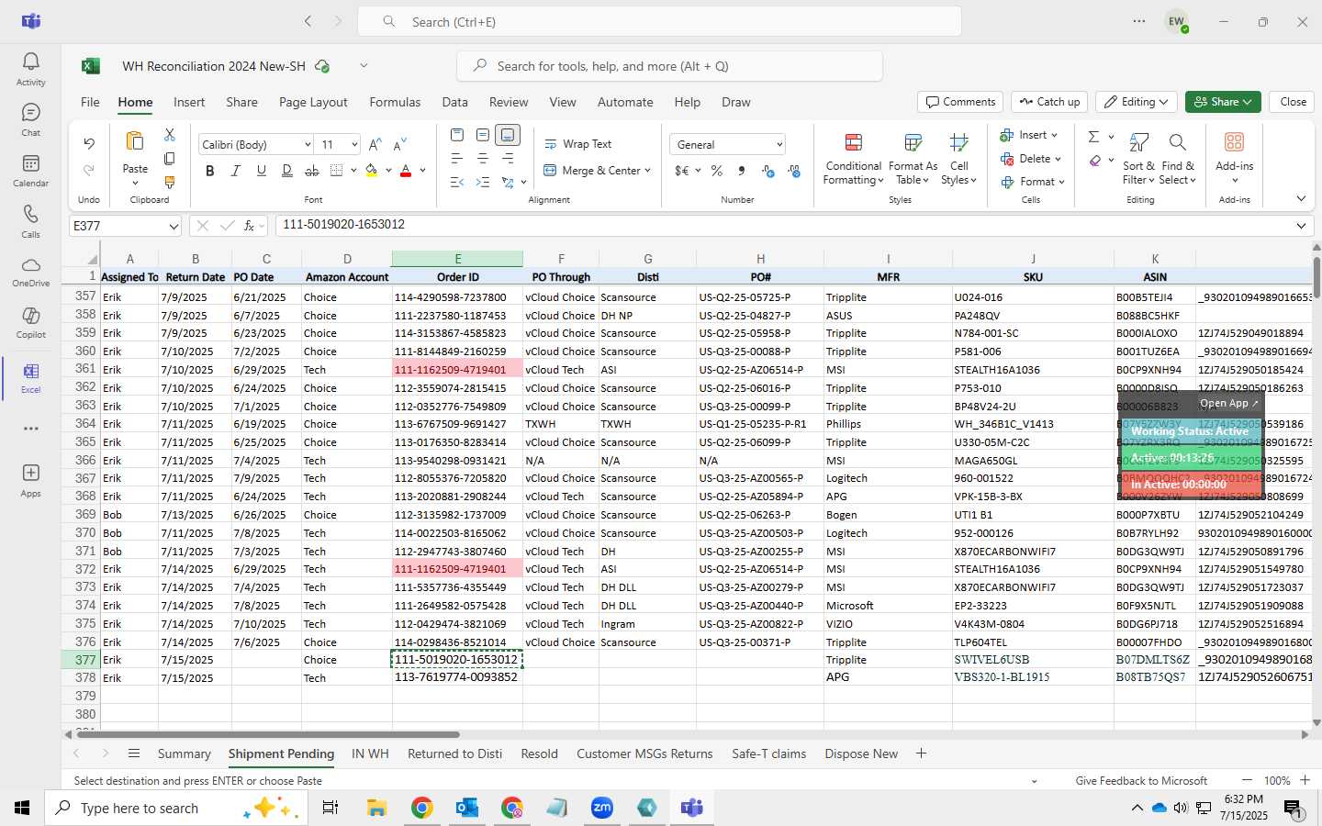Open the Formulas ribbon tab
Screen dimensions: 1322x826
(395, 102)
